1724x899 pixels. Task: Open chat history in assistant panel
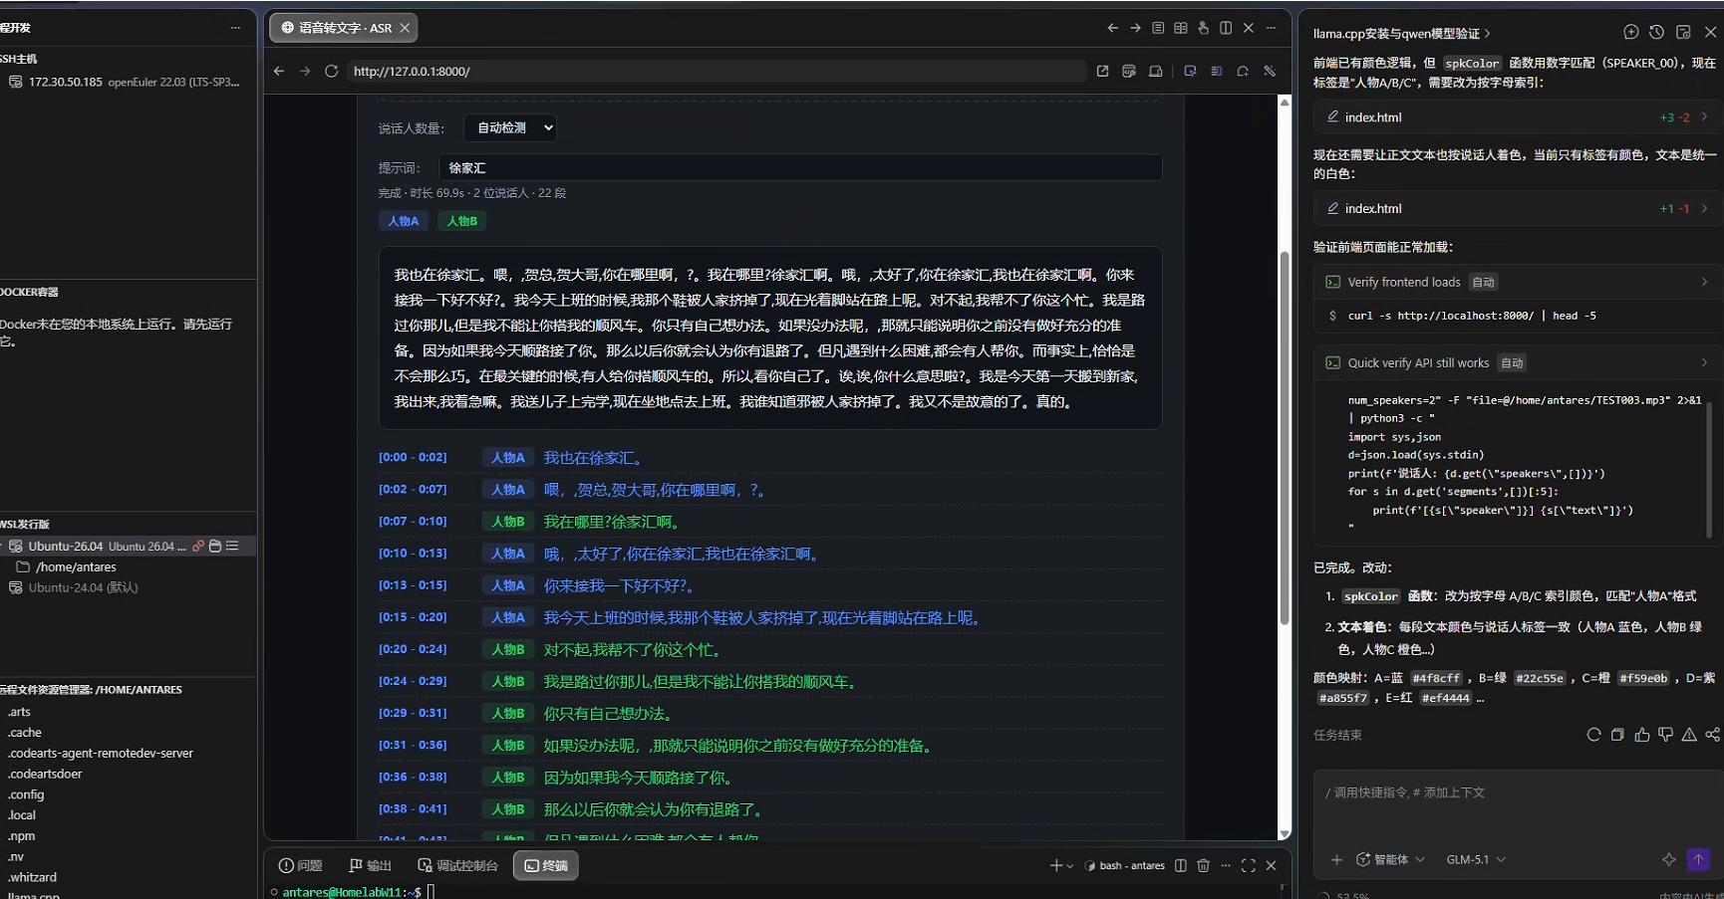tap(1656, 33)
